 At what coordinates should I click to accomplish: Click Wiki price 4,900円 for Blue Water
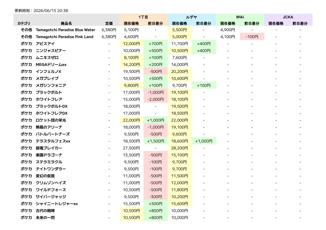228,30
